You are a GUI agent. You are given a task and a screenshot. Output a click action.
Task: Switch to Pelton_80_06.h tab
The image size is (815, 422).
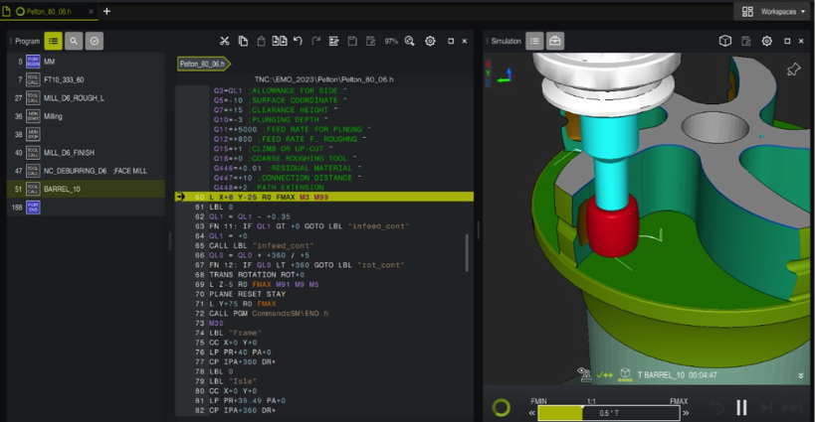50,11
